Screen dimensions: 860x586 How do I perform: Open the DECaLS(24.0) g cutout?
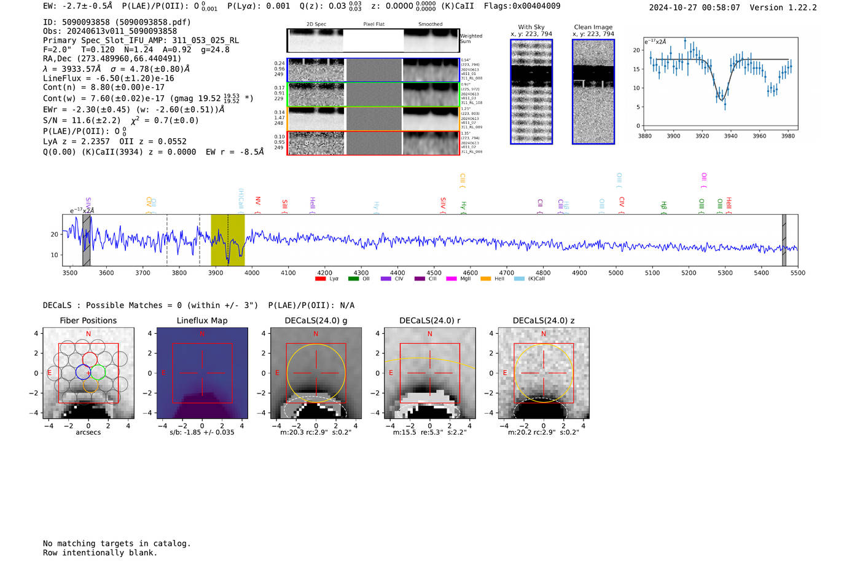tap(316, 373)
